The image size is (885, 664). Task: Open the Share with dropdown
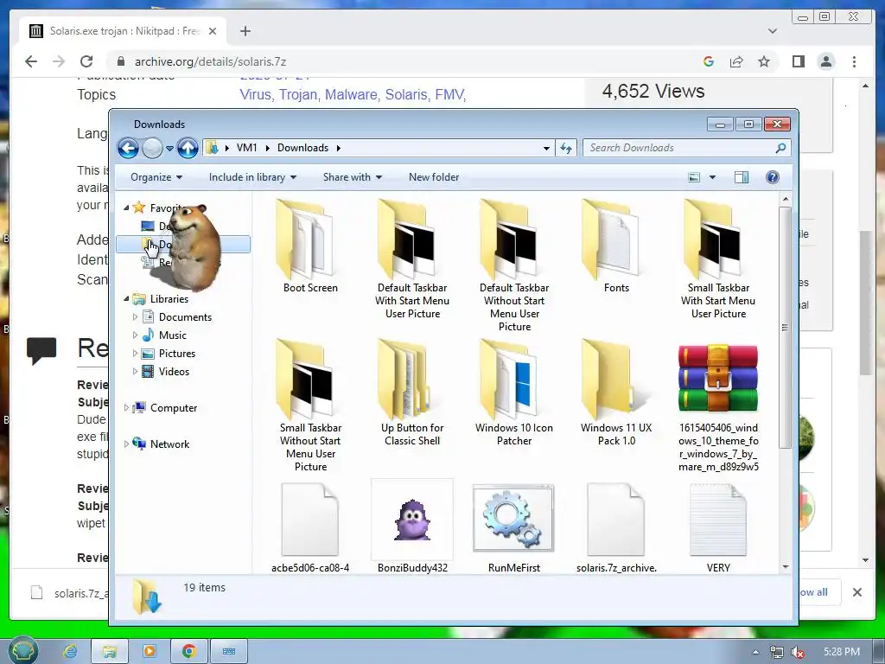click(353, 177)
